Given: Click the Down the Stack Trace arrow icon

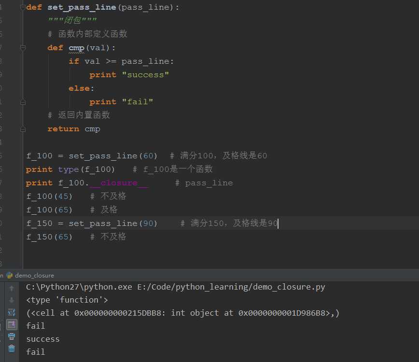Looking at the screenshot, I should (x=12, y=300).
